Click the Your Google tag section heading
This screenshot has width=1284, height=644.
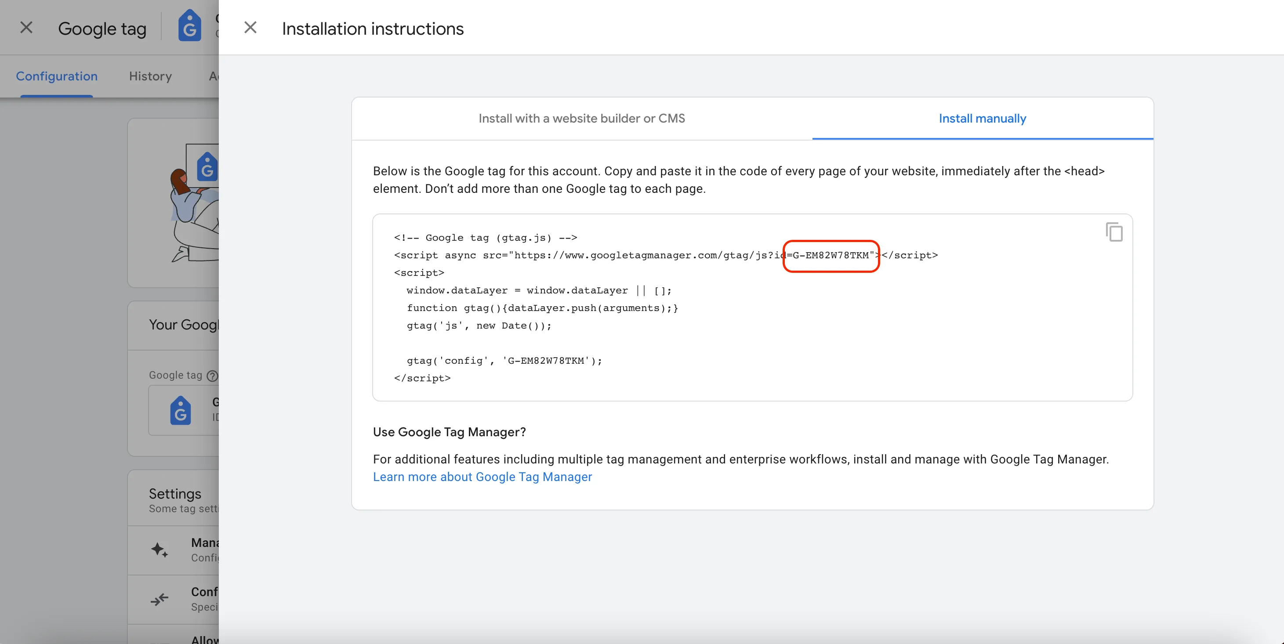coord(183,325)
